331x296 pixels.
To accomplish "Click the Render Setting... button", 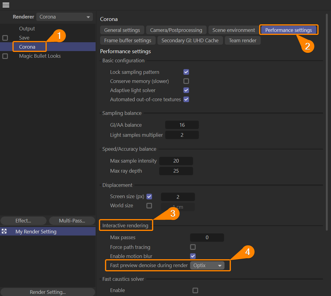I will (x=48, y=292).
